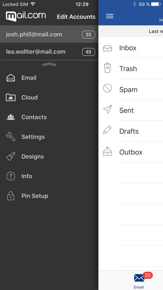The image size is (163, 290).
Task: Edit Accounts
Action: (x=76, y=17)
